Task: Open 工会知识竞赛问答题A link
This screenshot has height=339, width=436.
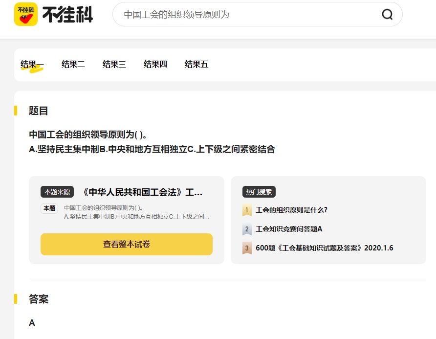Action: click(289, 229)
